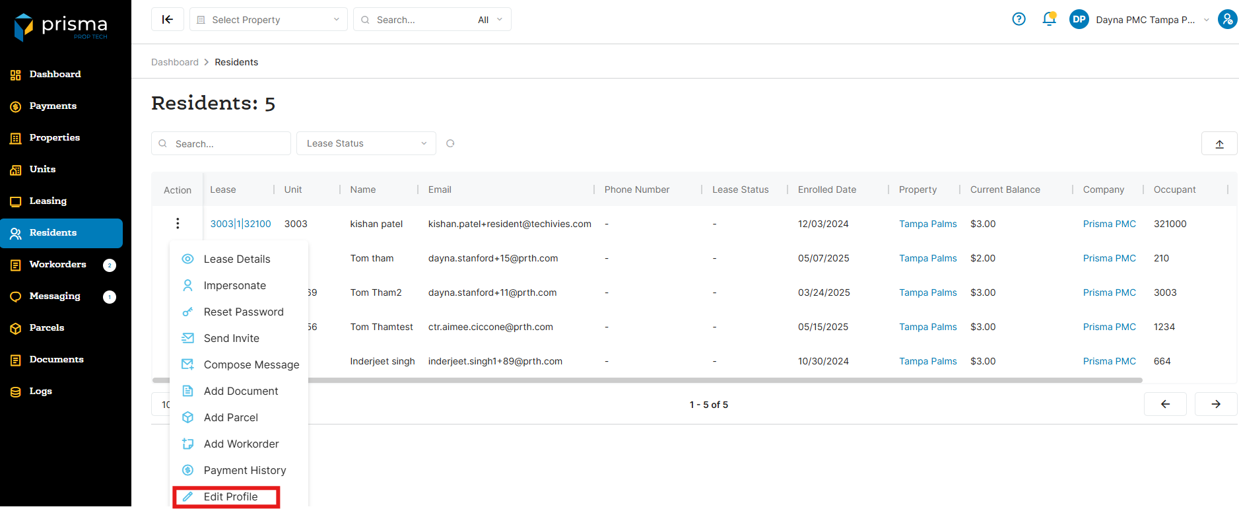Screen dimensions: 1239x509
Task: Click the export upload icon button
Action: [x=1219, y=144]
